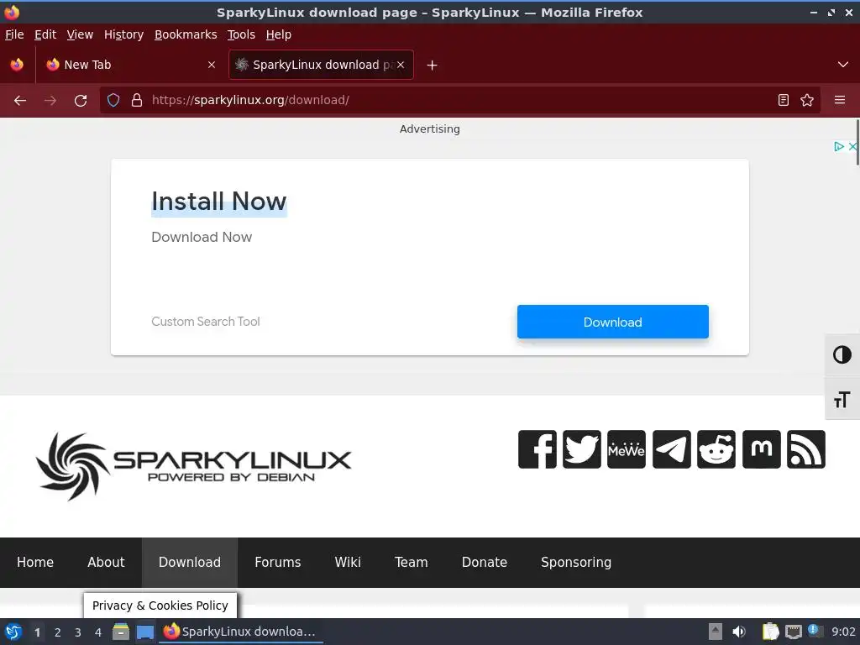
Task: Click the Custom Search Tool ad text
Action: click(206, 322)
